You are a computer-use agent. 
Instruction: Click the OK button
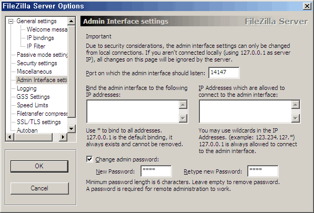pyautogui.click(x=39, y=166)
